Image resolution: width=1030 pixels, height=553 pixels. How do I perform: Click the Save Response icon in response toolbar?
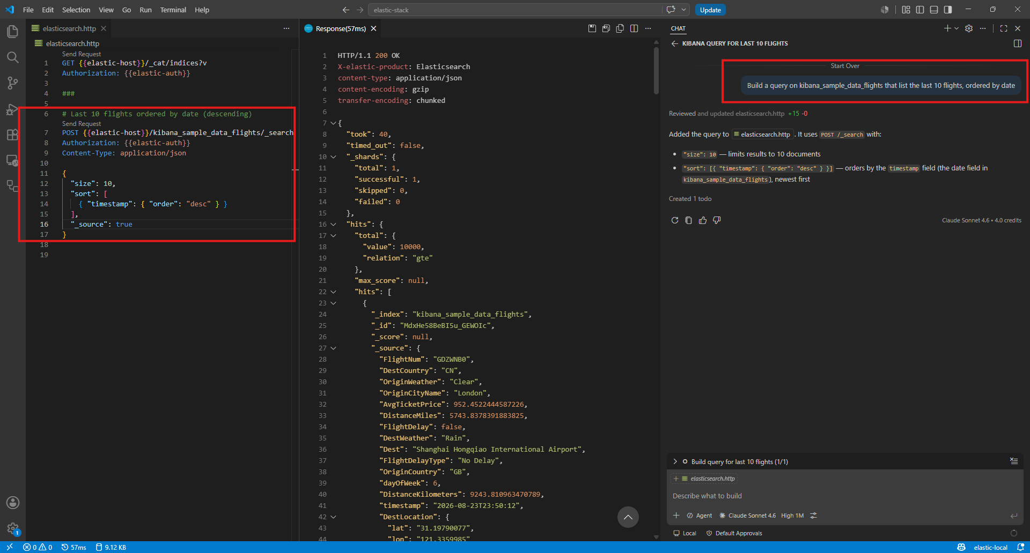(x=592, y=28)
